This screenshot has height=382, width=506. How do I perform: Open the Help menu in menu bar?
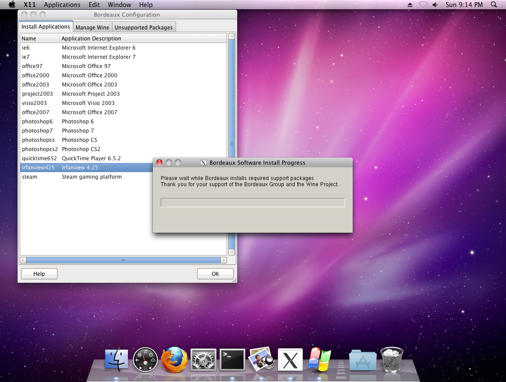coord(146,4)
